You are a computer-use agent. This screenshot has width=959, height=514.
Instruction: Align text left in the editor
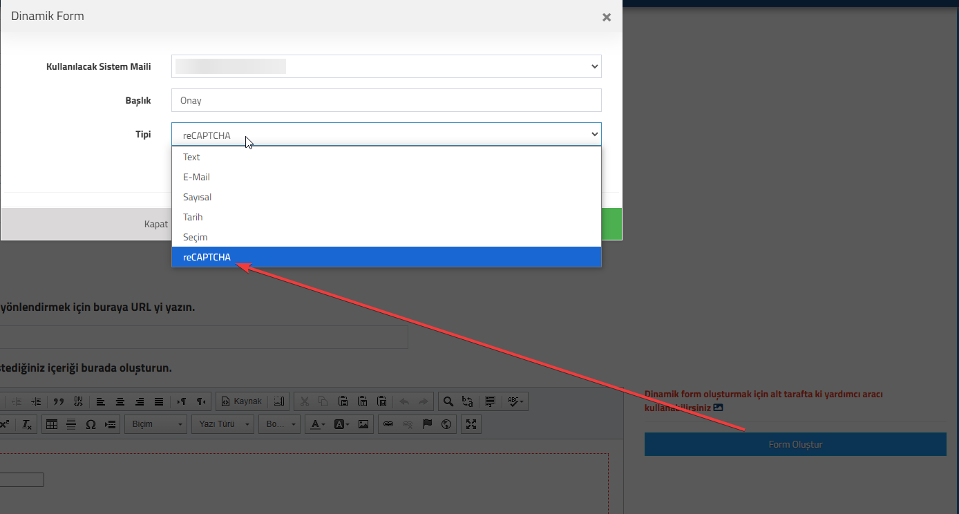101,401
